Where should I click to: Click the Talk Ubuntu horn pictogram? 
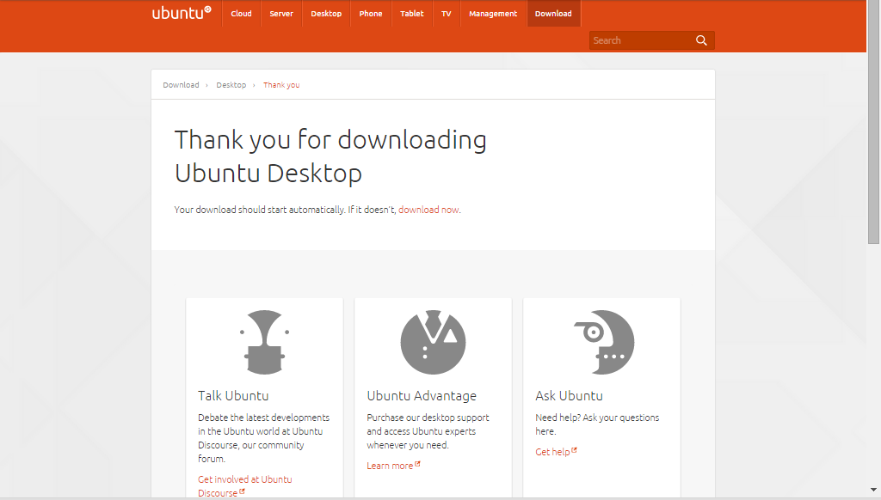click(265, 342)
